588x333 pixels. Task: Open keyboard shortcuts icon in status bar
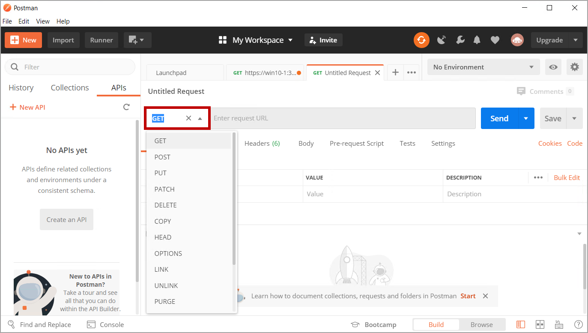tap(559, 324)
